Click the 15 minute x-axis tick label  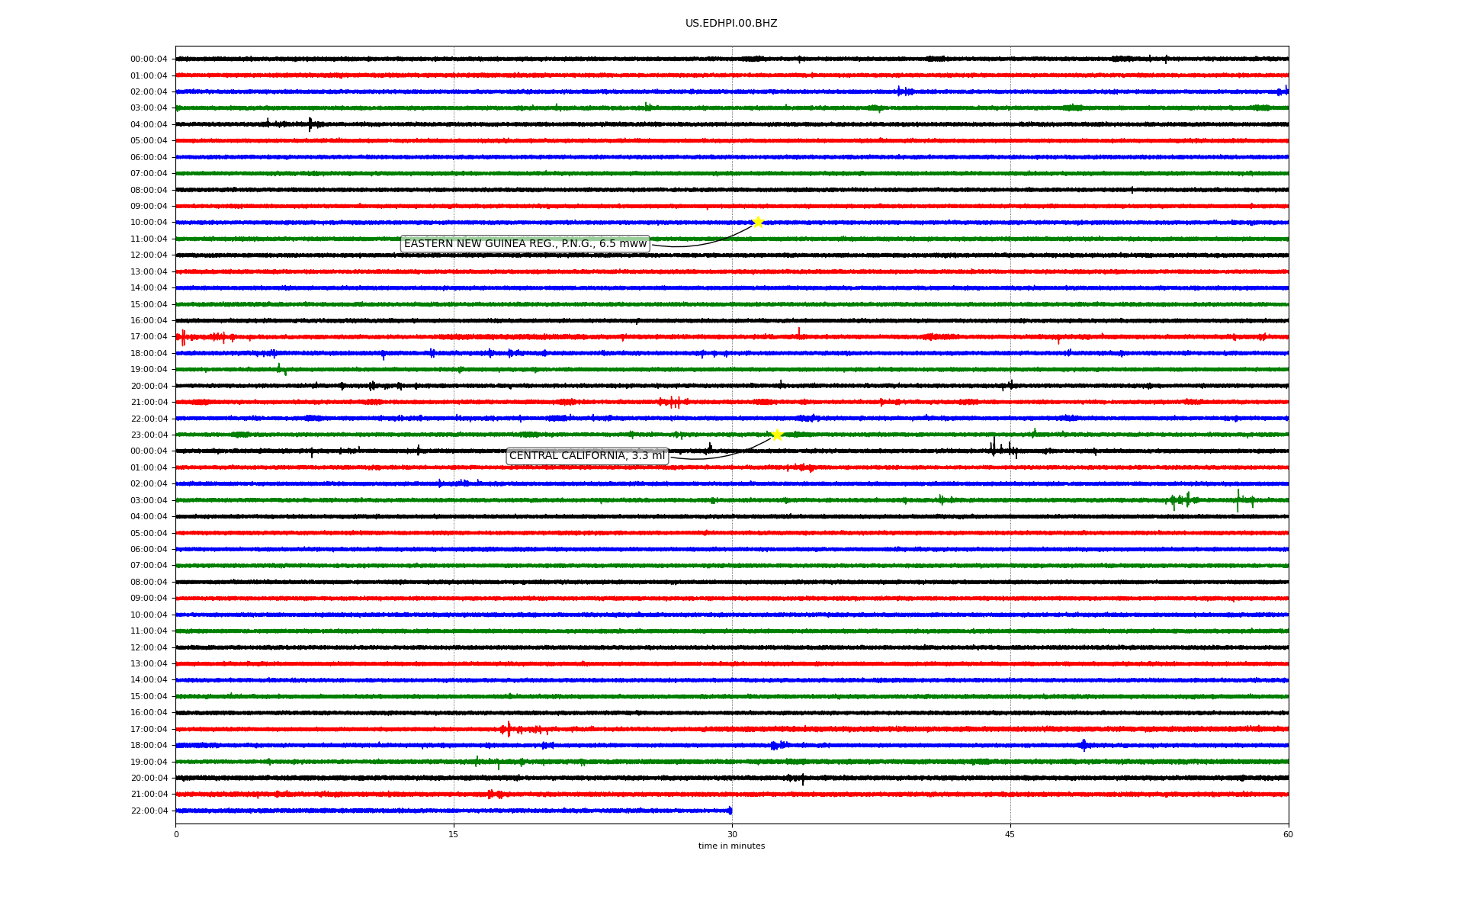tap(454, 834)
